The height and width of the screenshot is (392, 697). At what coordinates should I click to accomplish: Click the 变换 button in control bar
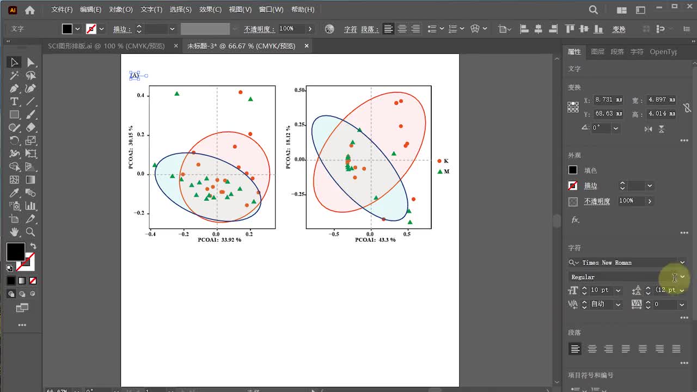[619, 29]
